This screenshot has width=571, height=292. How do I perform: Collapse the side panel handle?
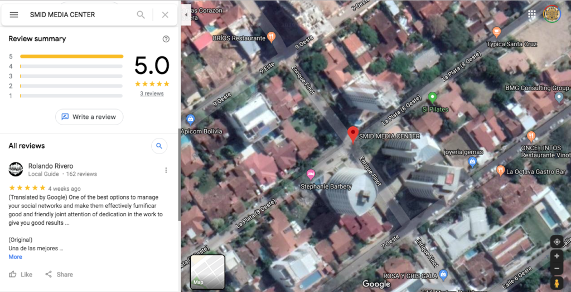pyautogui.click(x=186, y=15)
